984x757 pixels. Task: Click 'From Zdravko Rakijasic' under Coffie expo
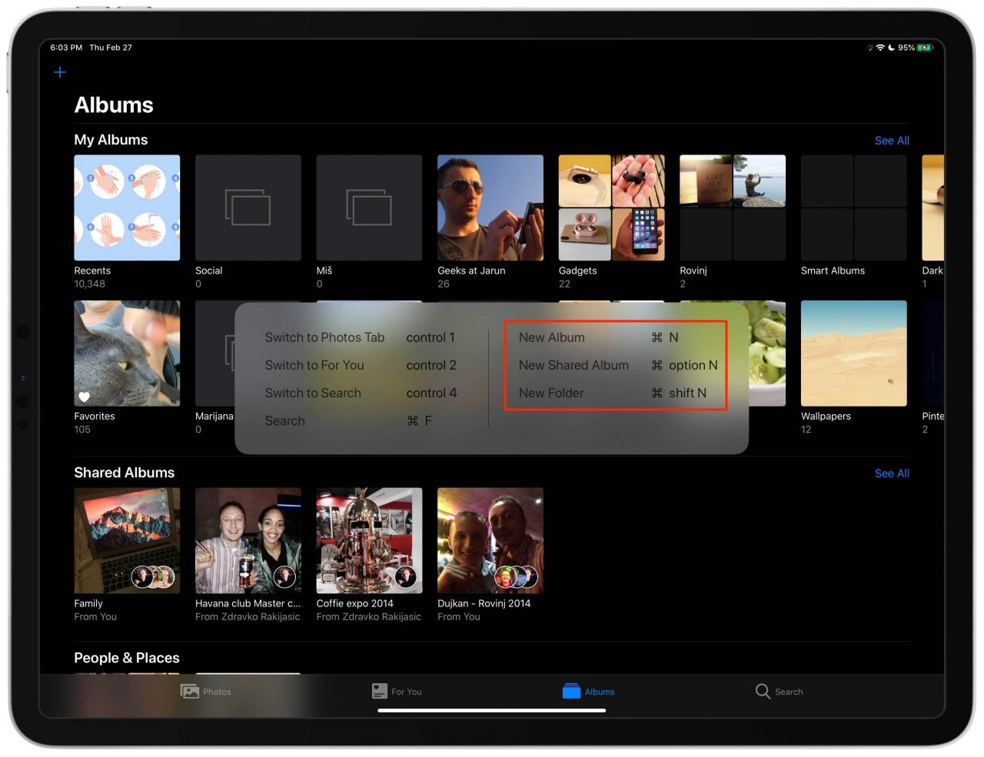[x=369, y=616]
